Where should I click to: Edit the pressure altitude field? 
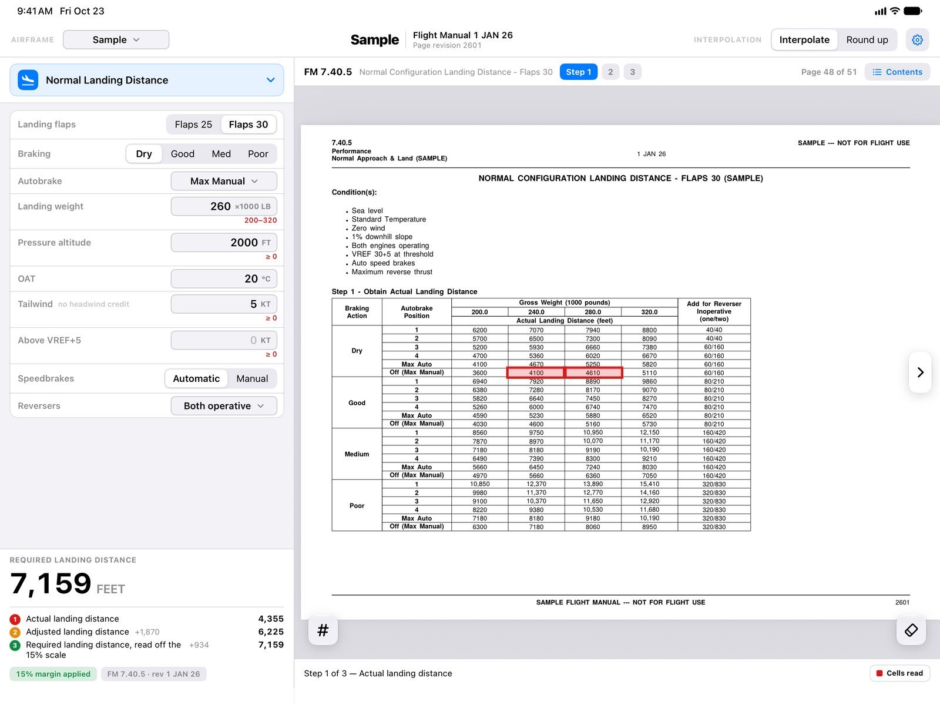(224, 243)
